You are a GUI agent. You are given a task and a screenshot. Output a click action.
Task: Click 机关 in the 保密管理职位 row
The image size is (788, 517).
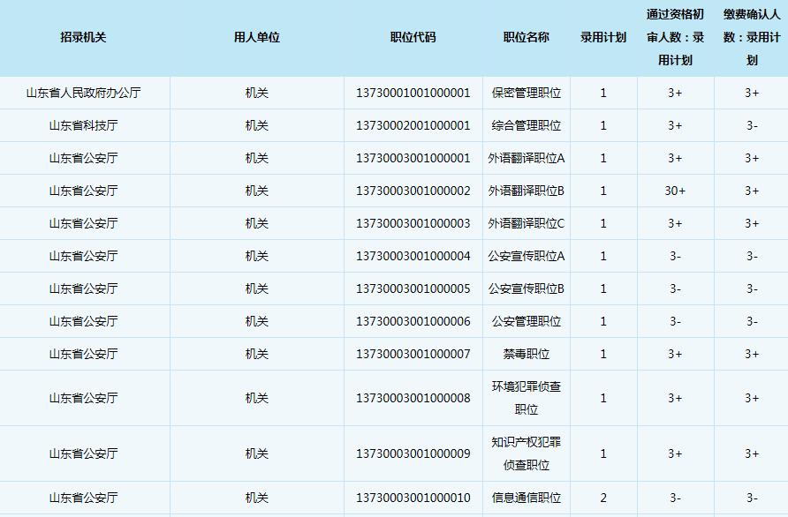pos(257,93)
